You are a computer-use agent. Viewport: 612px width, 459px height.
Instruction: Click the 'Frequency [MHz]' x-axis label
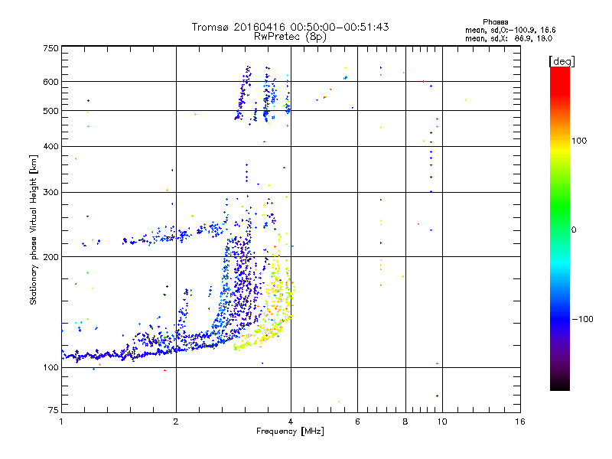click(290, 431)
